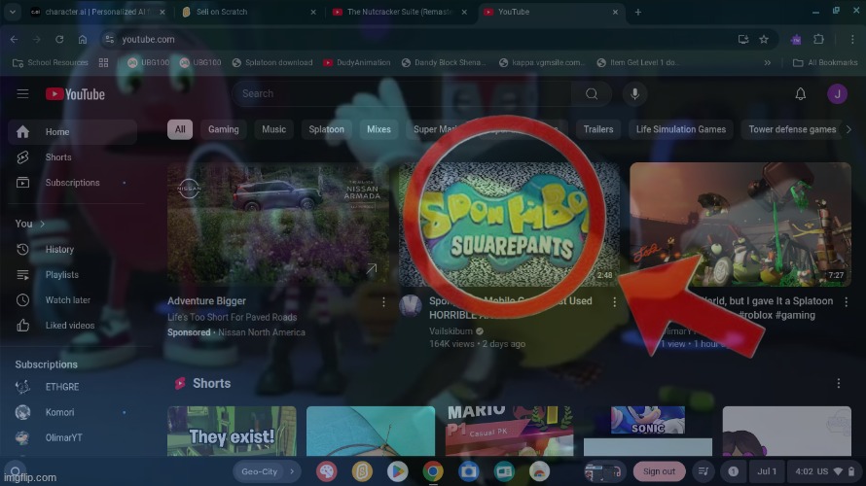Open Shorts shelf options menu
This screenshot has width=866, height=486.
coord(839,383)
